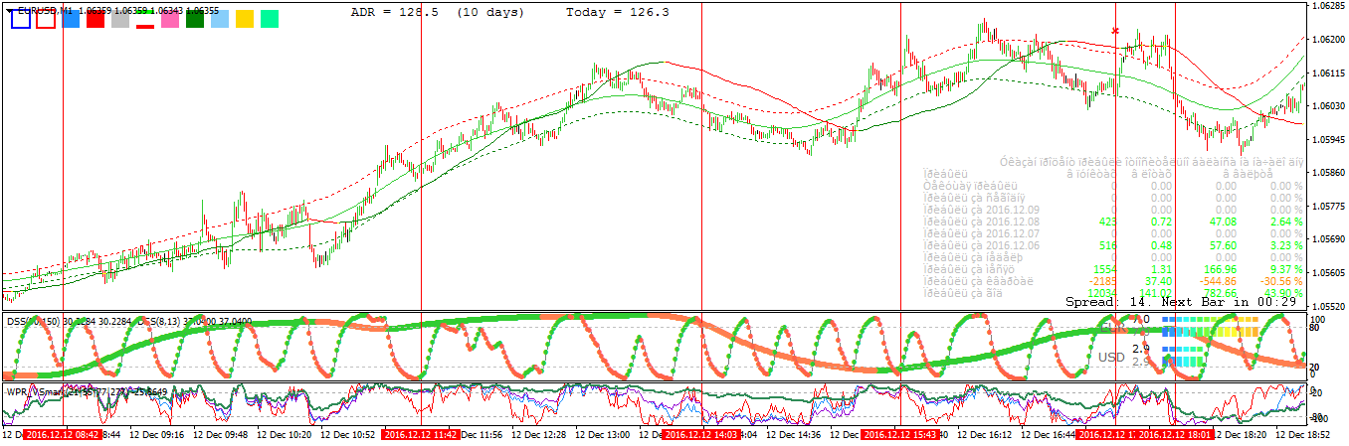Image resolution: width=1349 pixels, height=446 pixels.
Task: Click the EURUSD,M1 chart title arrow
Action: coord(8,9)
